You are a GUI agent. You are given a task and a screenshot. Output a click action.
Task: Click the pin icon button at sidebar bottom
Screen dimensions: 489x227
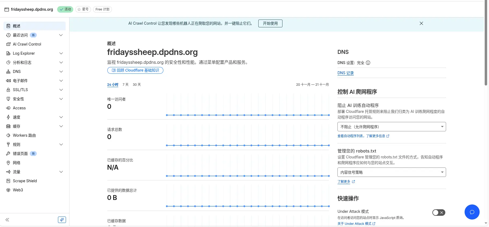[x=62, y=220]
